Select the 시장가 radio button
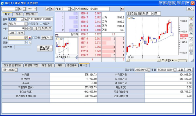Screen dimensions: 196x116 pos(41,24)
